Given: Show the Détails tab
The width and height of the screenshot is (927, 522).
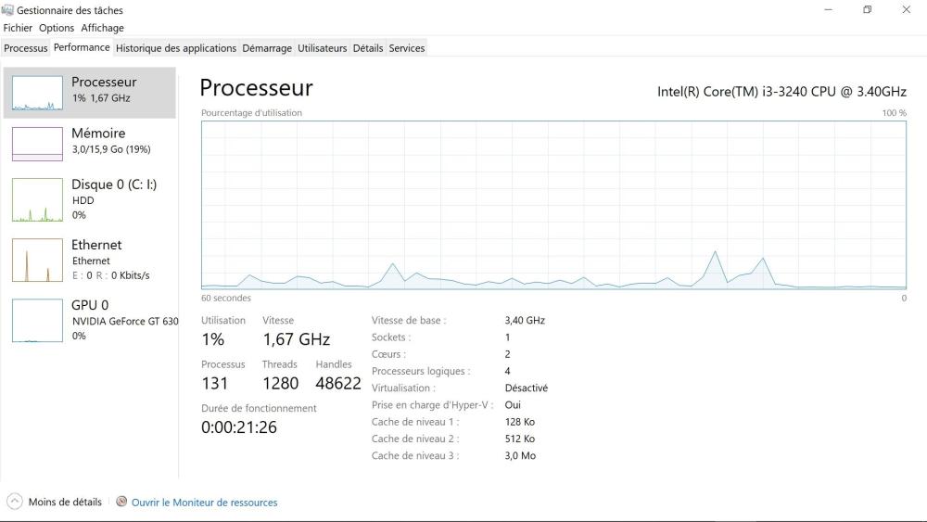Looking at the screenshot, I should [x=368, y=48].
